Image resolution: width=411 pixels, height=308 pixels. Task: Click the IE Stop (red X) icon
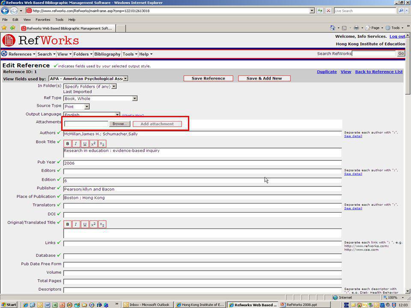tap(328, 11)
